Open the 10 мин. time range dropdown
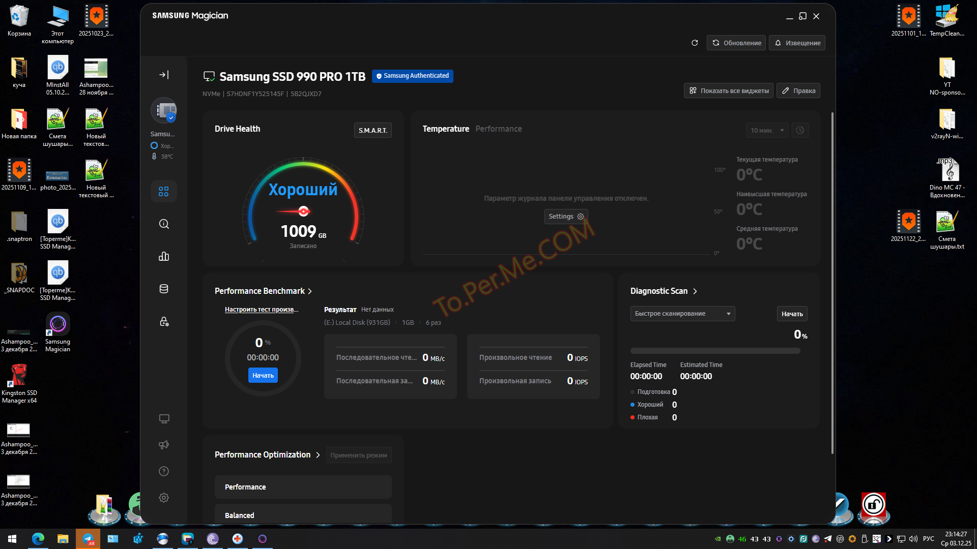This screenshot has height=549, width=977. [x=767, y=131]
